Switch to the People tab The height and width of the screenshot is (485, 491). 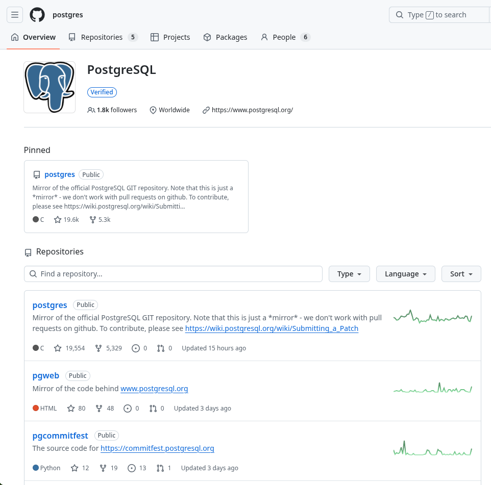click(285, 37)
